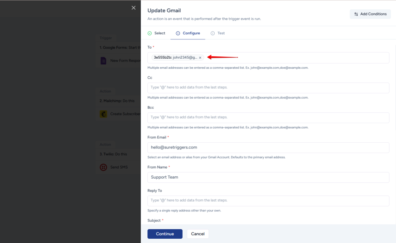Screen dimensions: 396x243
Task: Open the Configure tab
Action: [191, 33]
